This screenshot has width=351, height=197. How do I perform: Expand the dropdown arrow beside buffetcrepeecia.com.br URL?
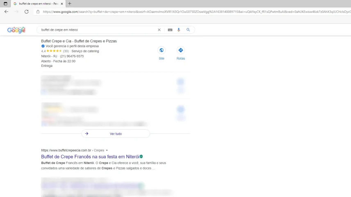point(107,151)
